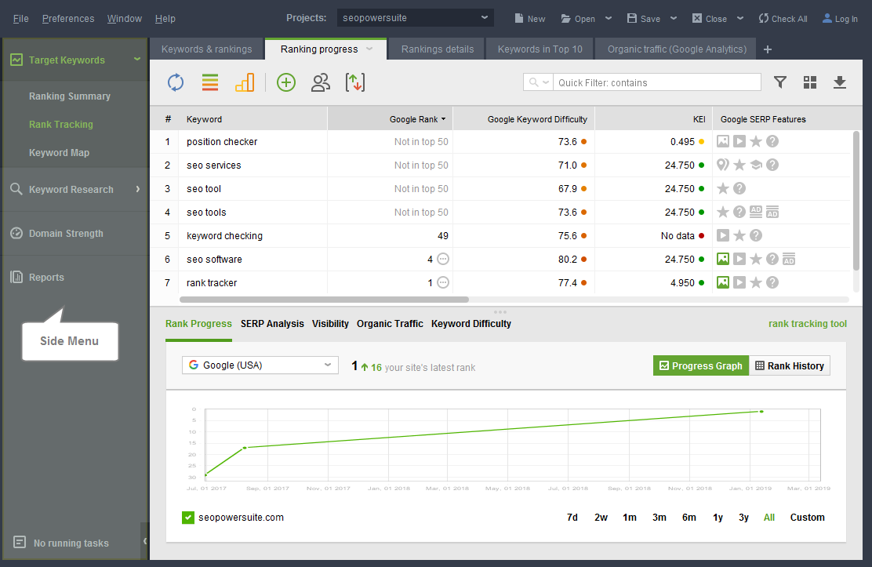Set graph range to 3m
The height and width of the screenshot is (567, 872).
[659, 518]
